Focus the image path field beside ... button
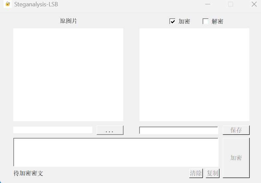The image size is (261, 183). click(53, 130)
